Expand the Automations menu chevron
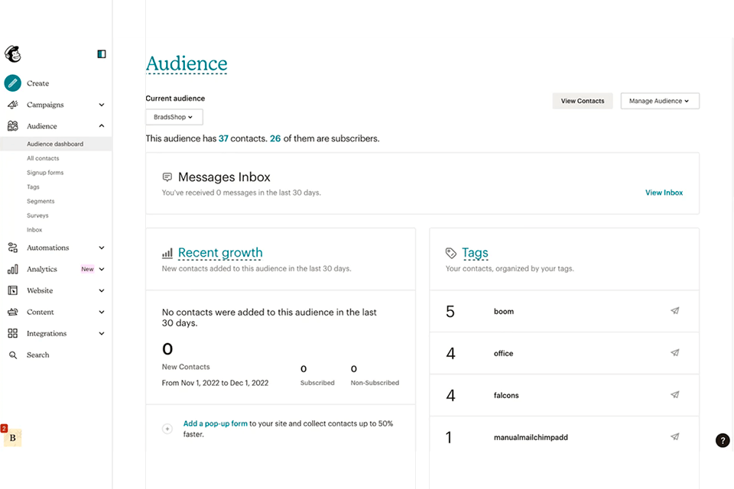 click(x=102, y=248)
